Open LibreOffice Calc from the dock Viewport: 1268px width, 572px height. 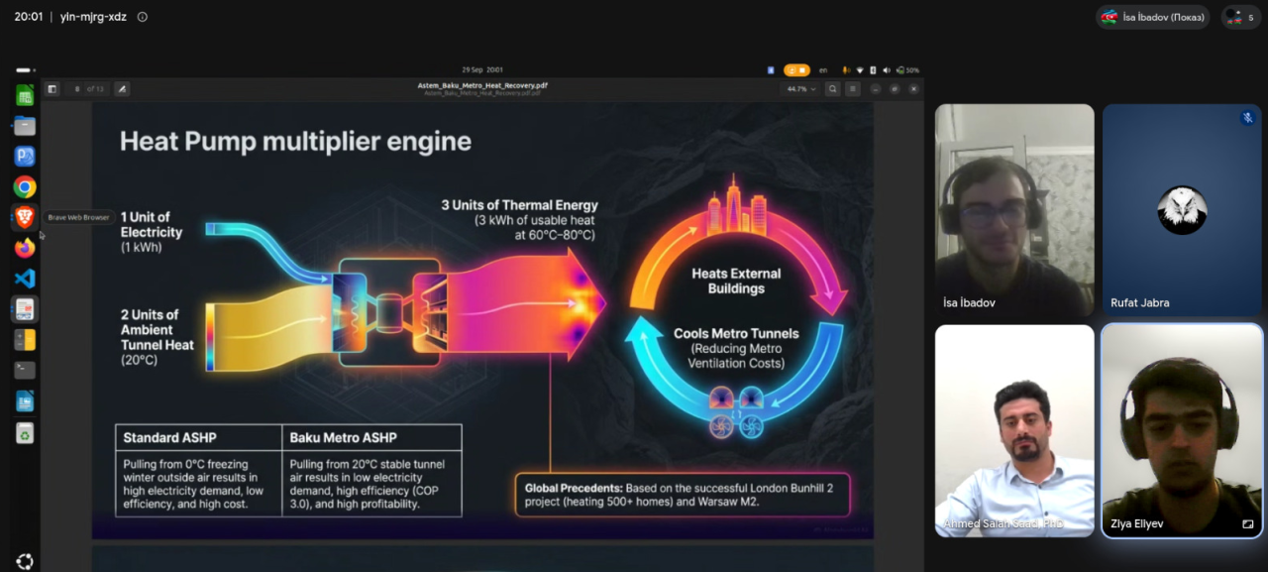pyautogui.click(x=25, y=95)
